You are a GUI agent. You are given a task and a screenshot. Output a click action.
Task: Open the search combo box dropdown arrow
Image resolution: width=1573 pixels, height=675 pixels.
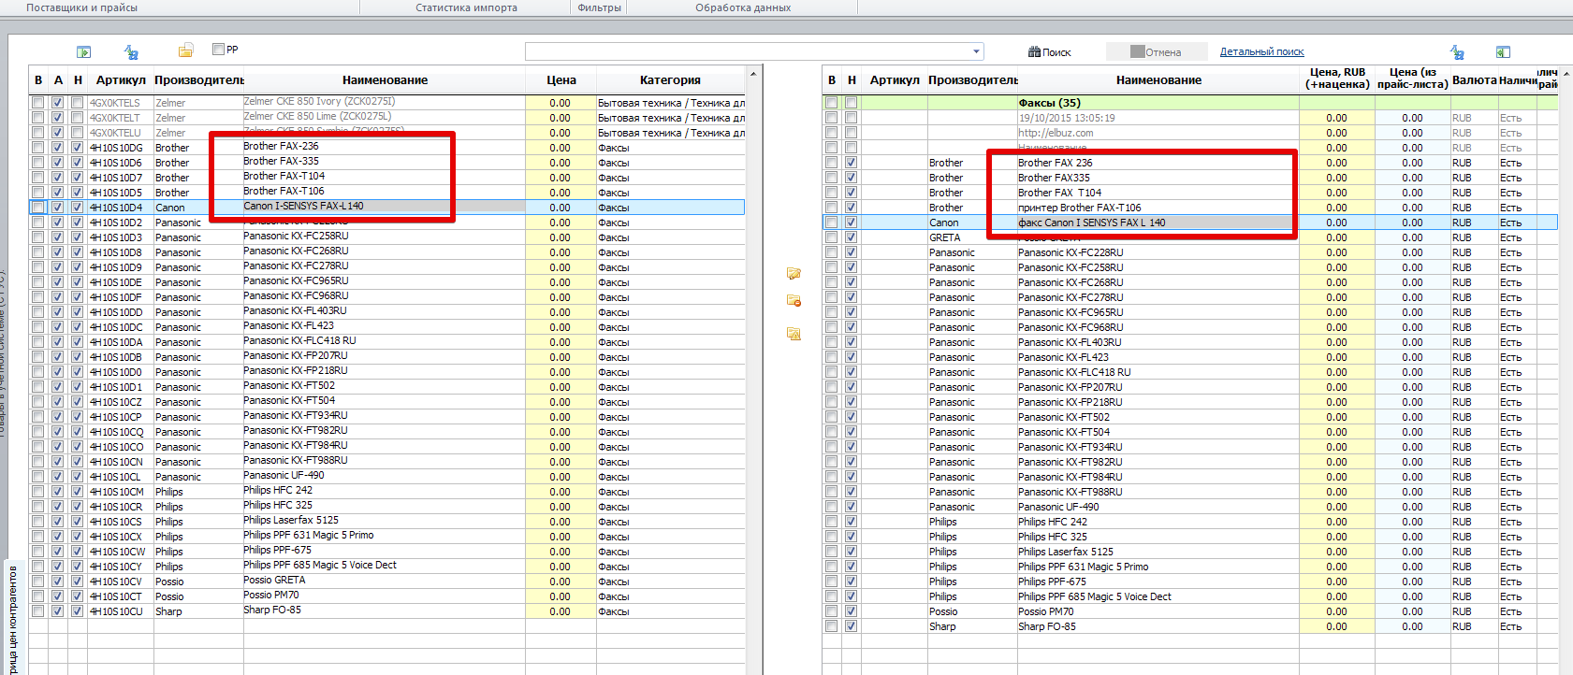click(x=976, y=51)
